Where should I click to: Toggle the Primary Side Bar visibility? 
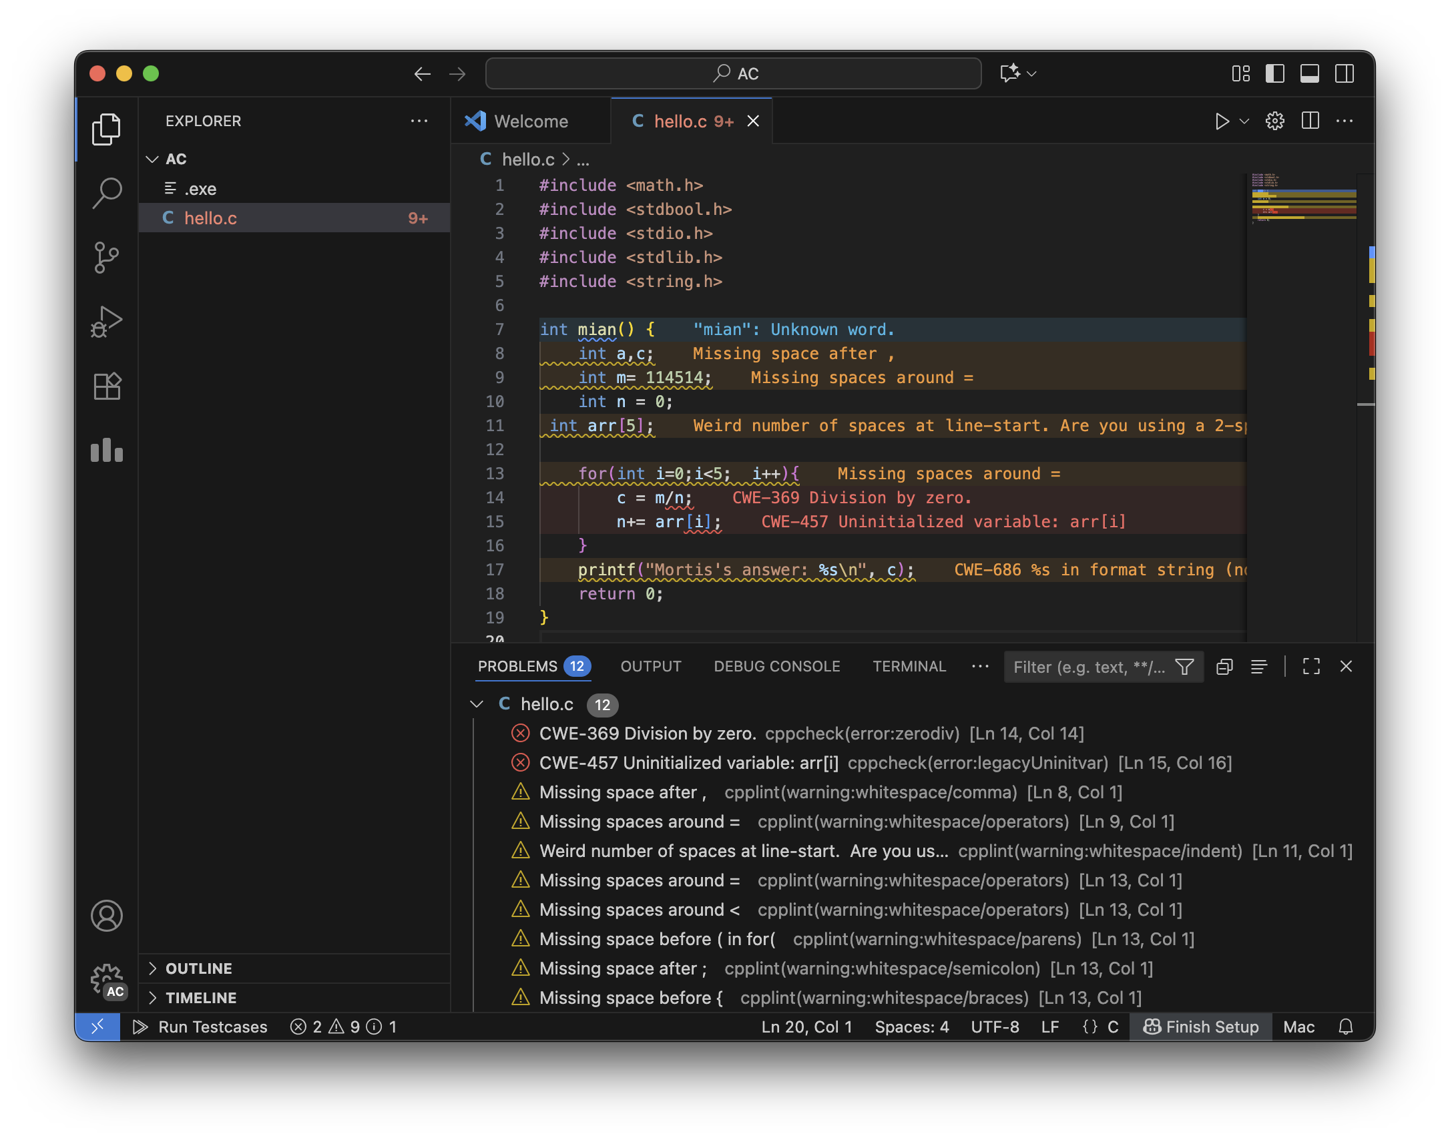pyautogui.click(x=1274, y=73)
